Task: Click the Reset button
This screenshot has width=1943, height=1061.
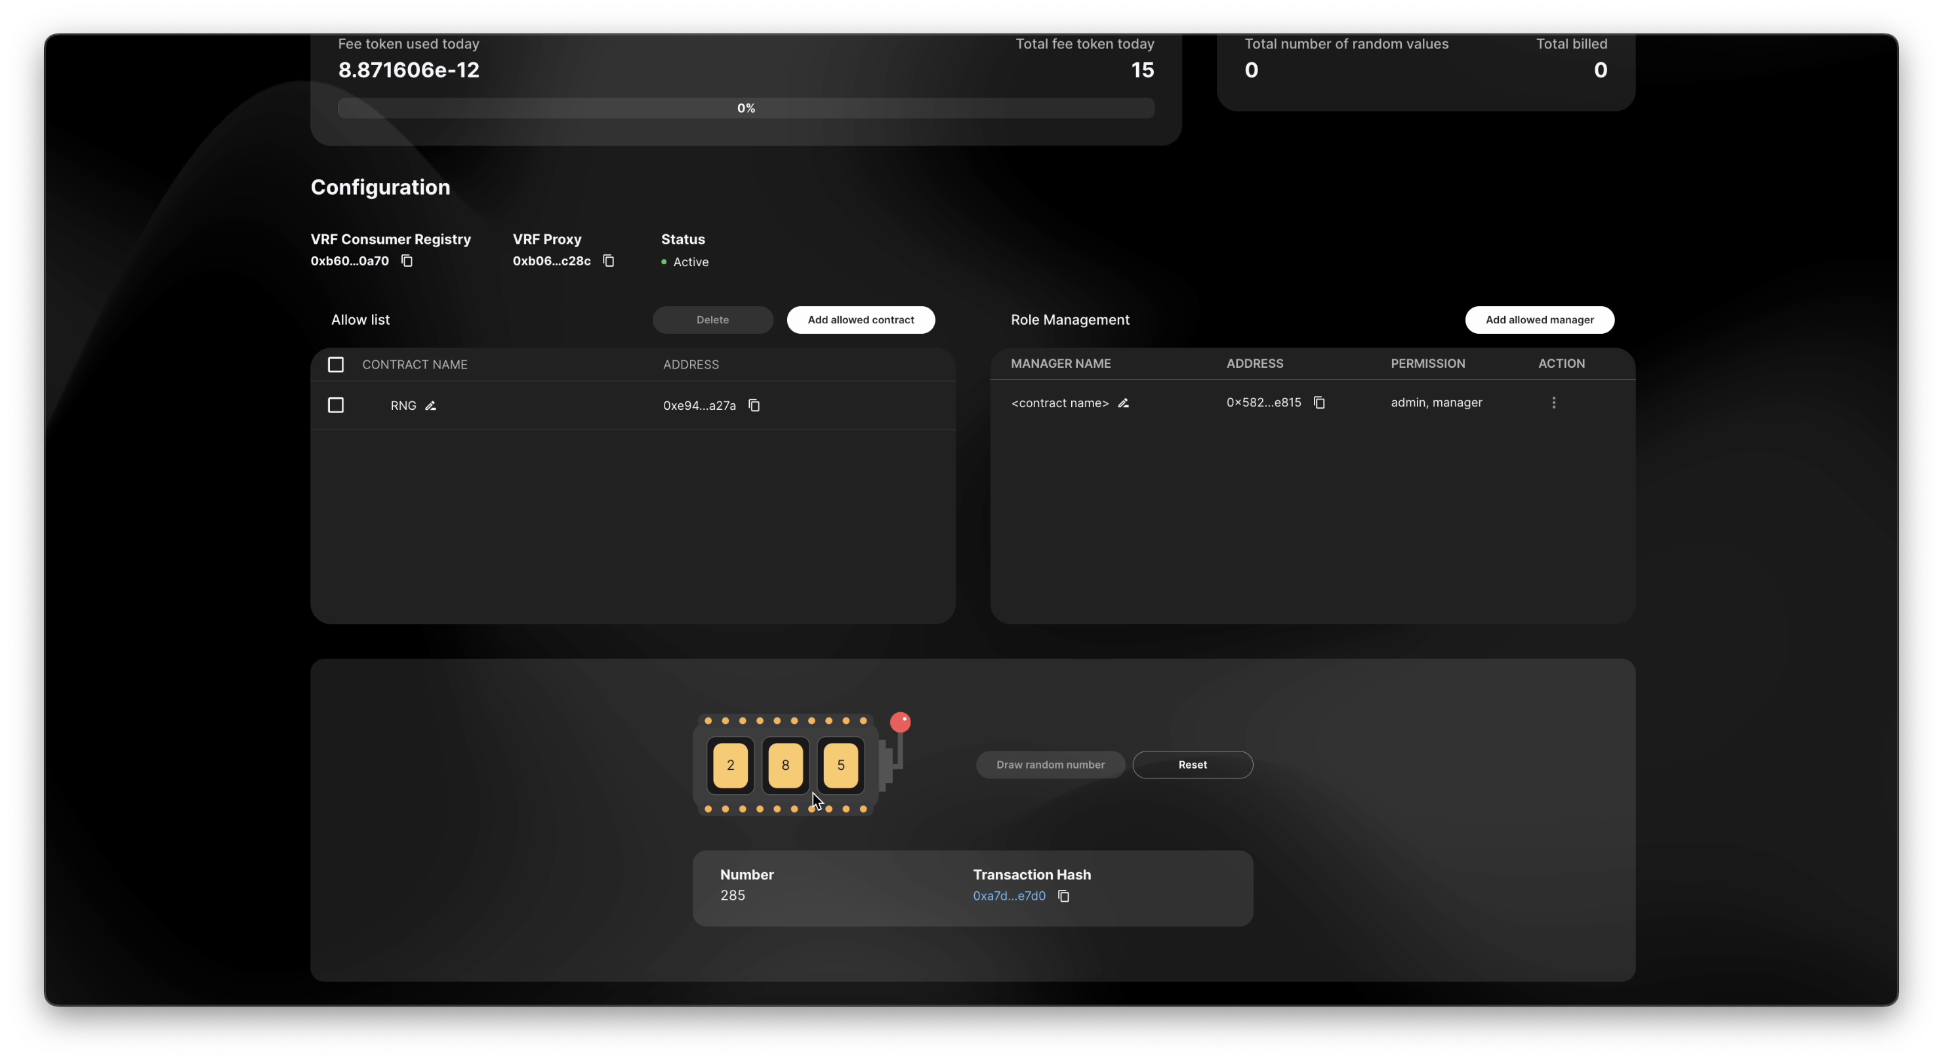Action: tap(1192, 765)
